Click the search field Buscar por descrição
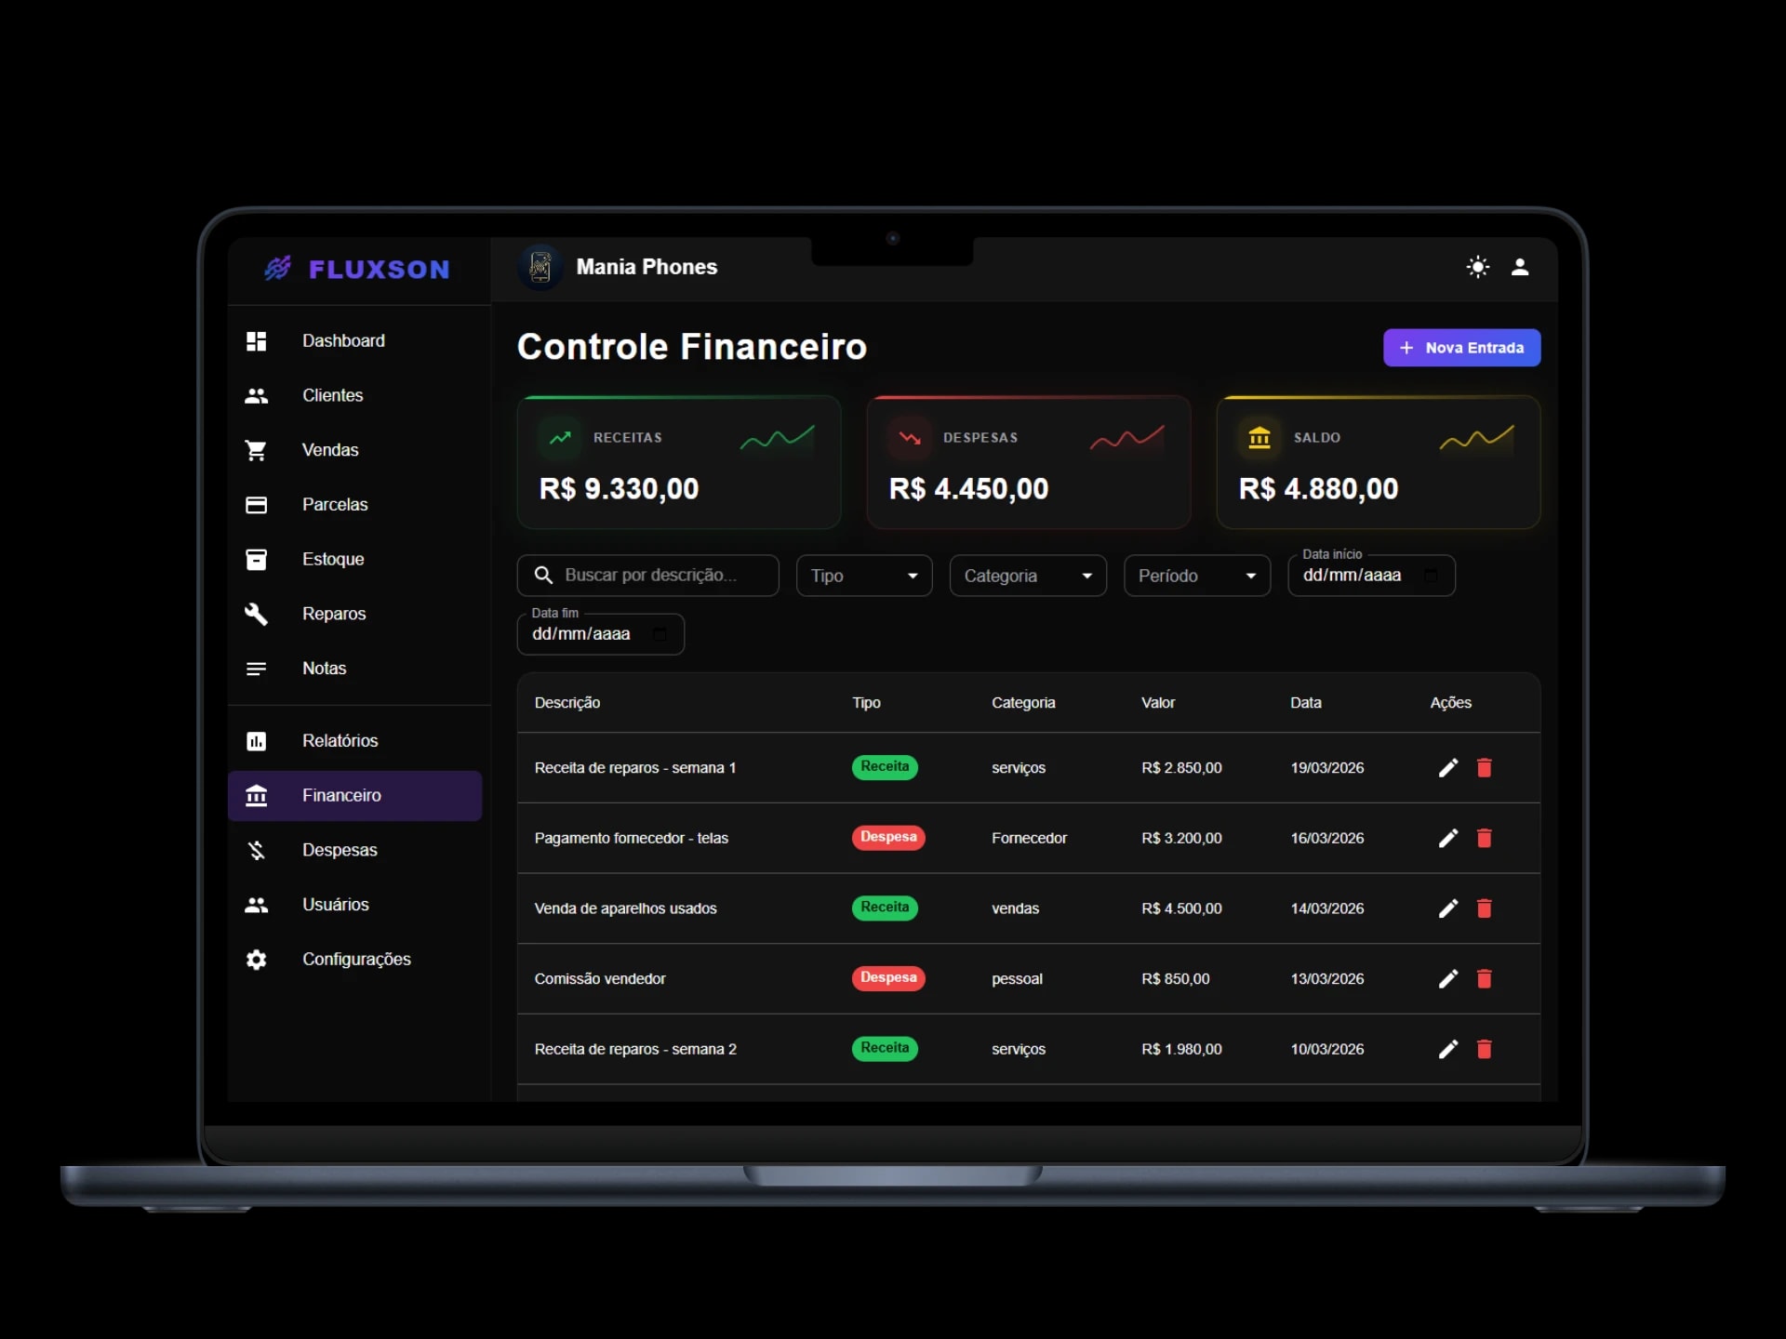 [647, 576]
